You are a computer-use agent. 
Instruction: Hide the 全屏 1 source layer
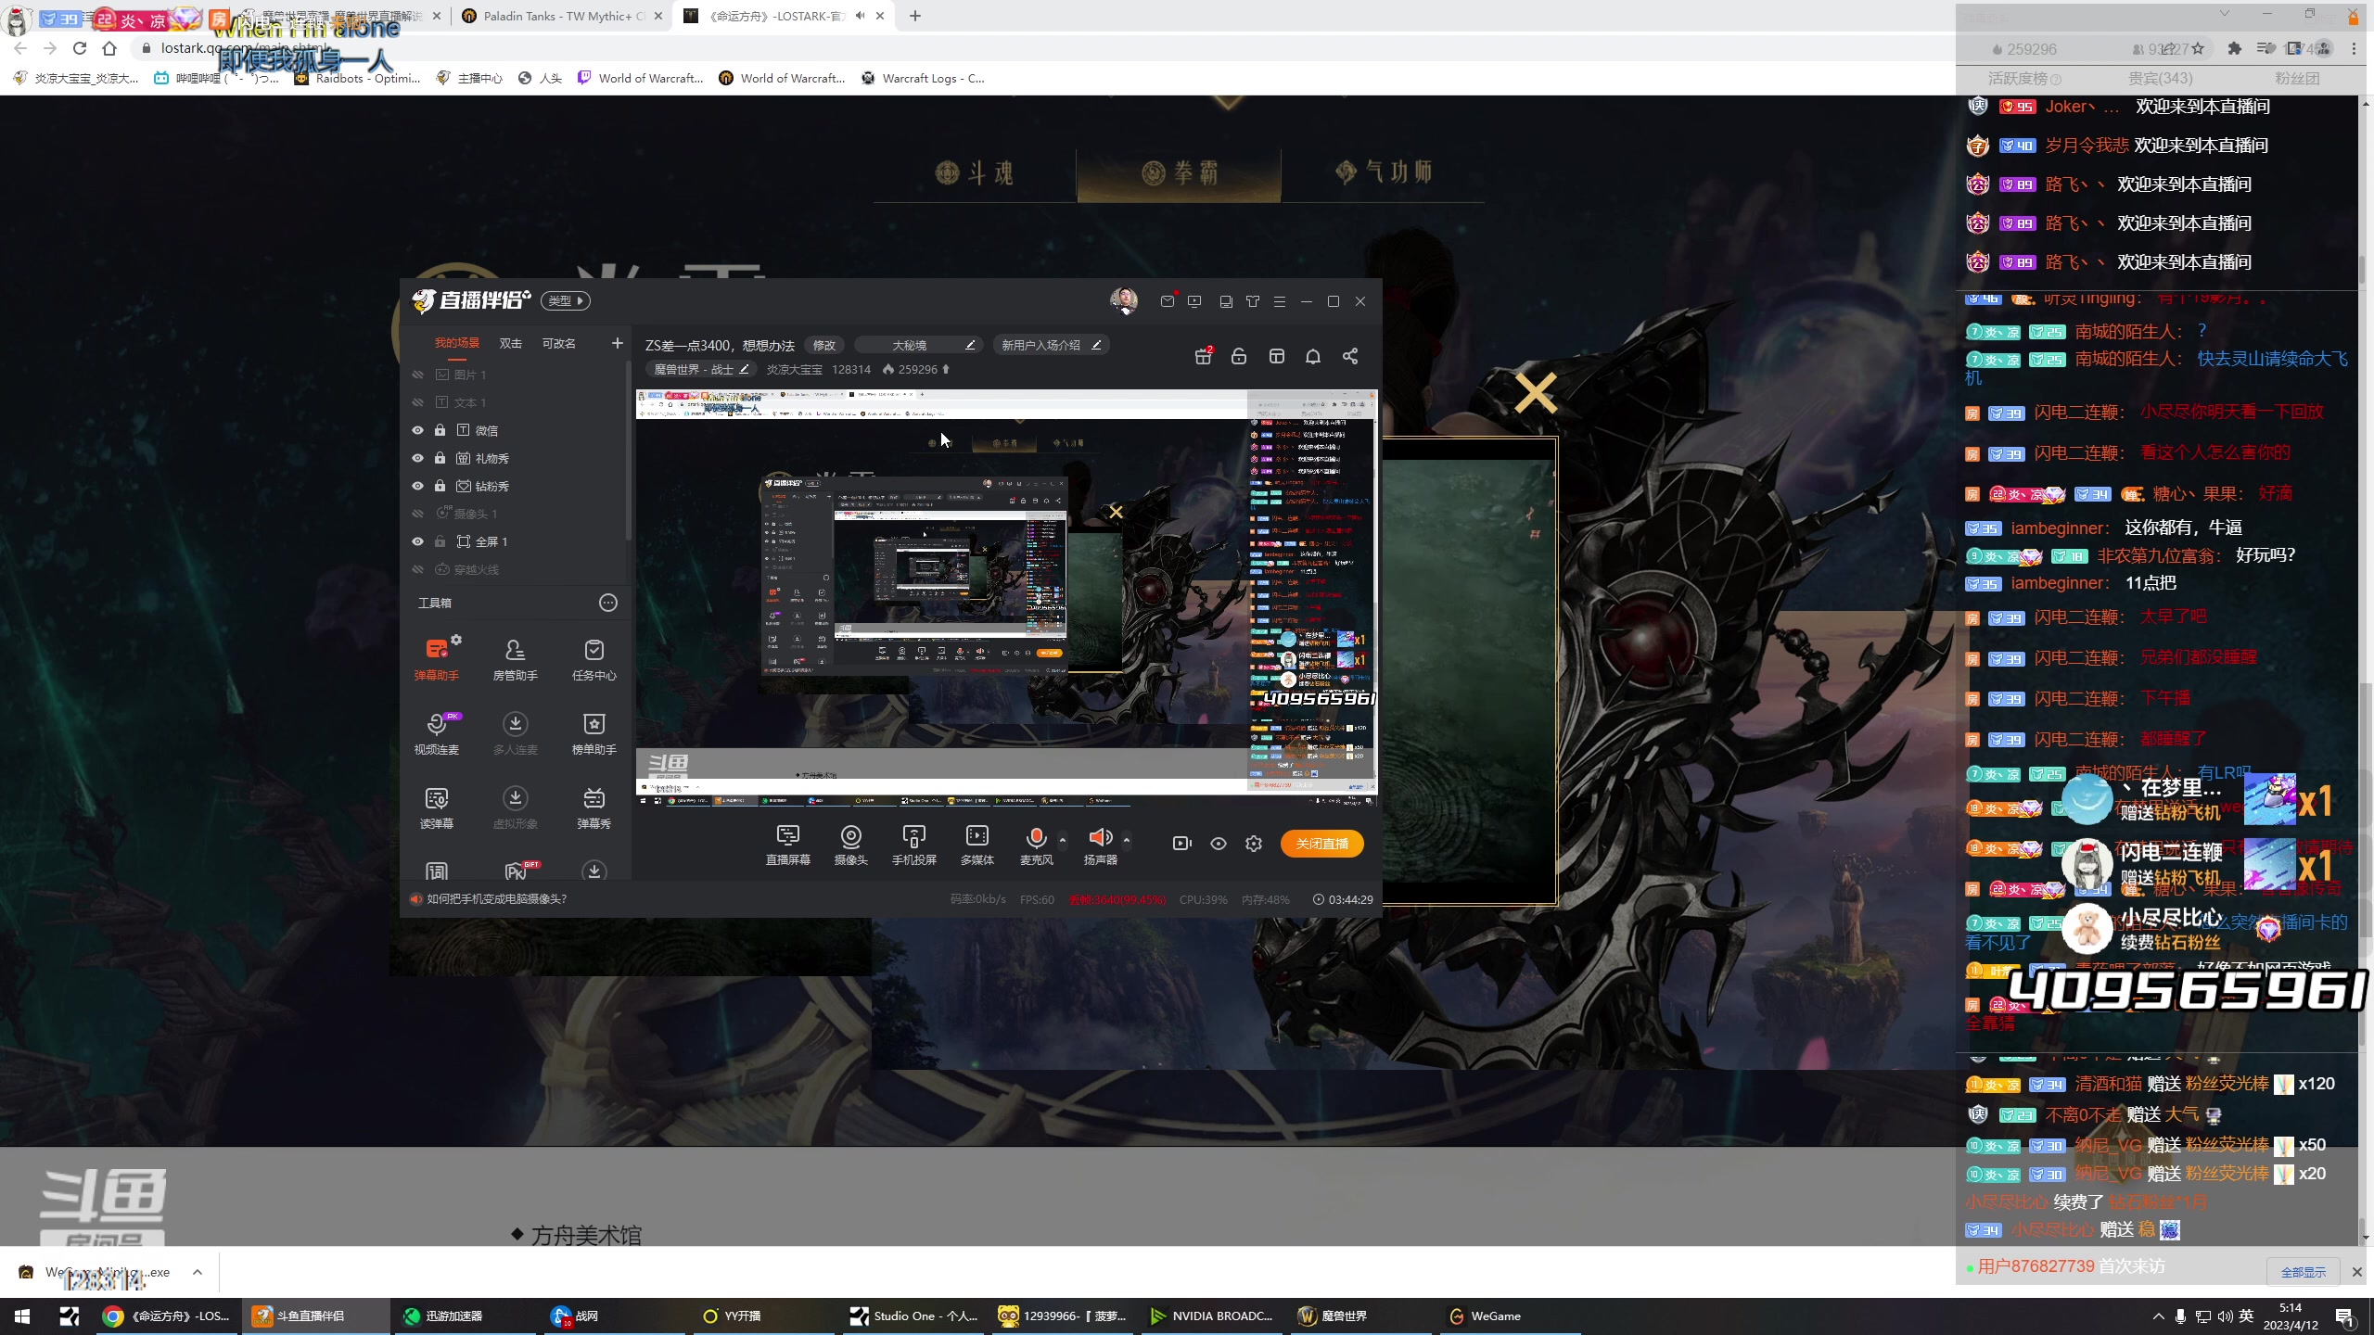tap(417, 541)
